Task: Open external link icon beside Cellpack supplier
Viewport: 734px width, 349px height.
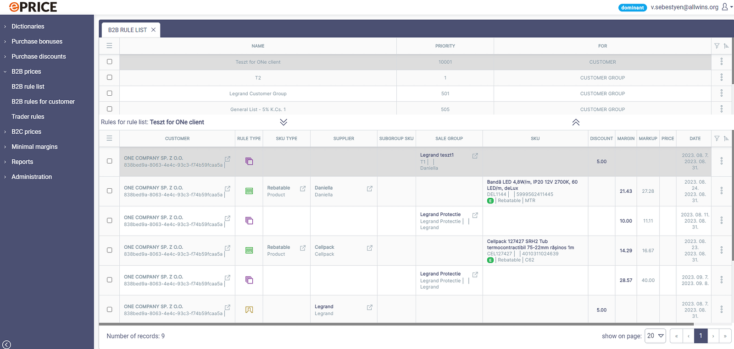Action: 369,248
